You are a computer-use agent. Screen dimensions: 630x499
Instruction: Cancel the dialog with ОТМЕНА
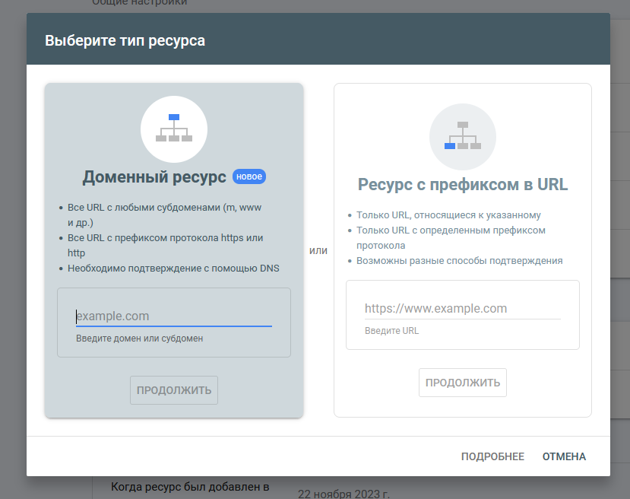click(x=564, y=456)
